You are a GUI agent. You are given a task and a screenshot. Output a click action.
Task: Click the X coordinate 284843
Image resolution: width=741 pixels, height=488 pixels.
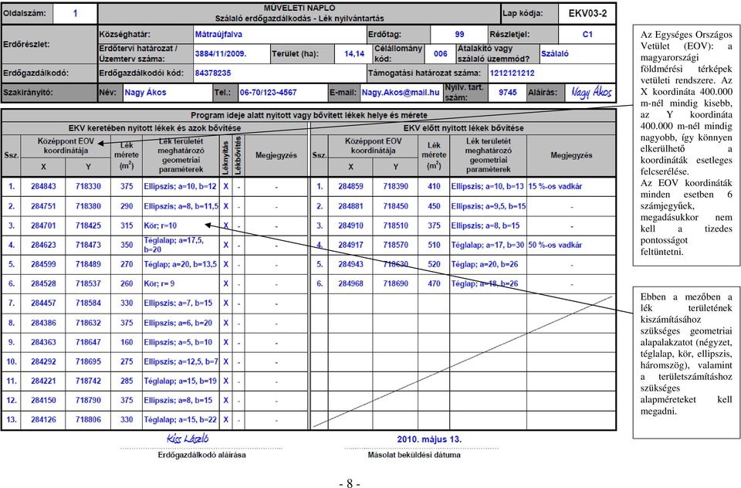click(43, 186)
